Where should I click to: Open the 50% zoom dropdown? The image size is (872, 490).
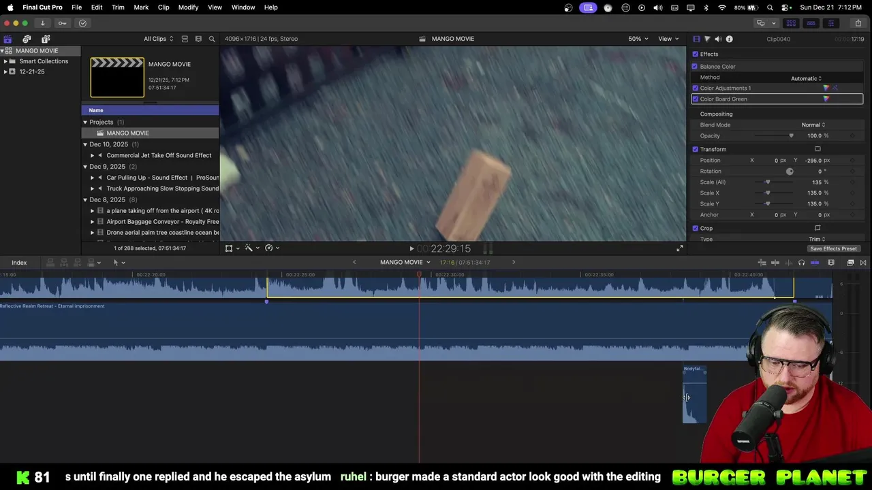[638, 39]
